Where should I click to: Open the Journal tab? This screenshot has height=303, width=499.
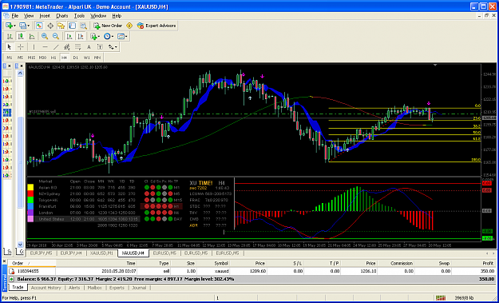139,288
